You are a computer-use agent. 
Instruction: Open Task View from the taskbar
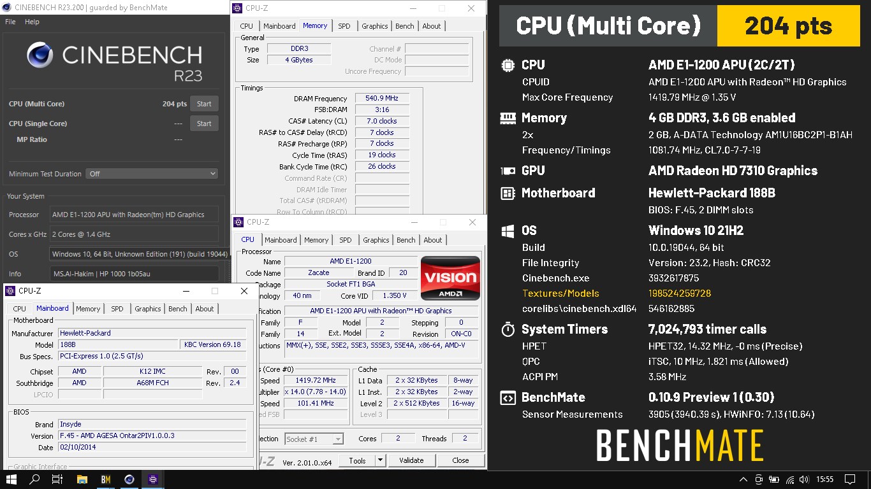coord(57,479)
